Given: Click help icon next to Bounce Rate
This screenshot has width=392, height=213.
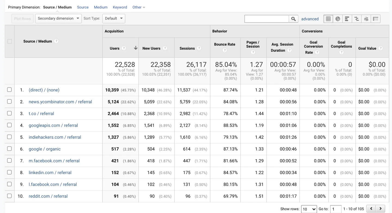Looking at the screenshot, I should (225, 50).
